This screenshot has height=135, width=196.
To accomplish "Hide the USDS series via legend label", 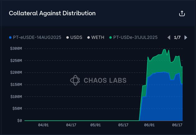I will 76,38.
